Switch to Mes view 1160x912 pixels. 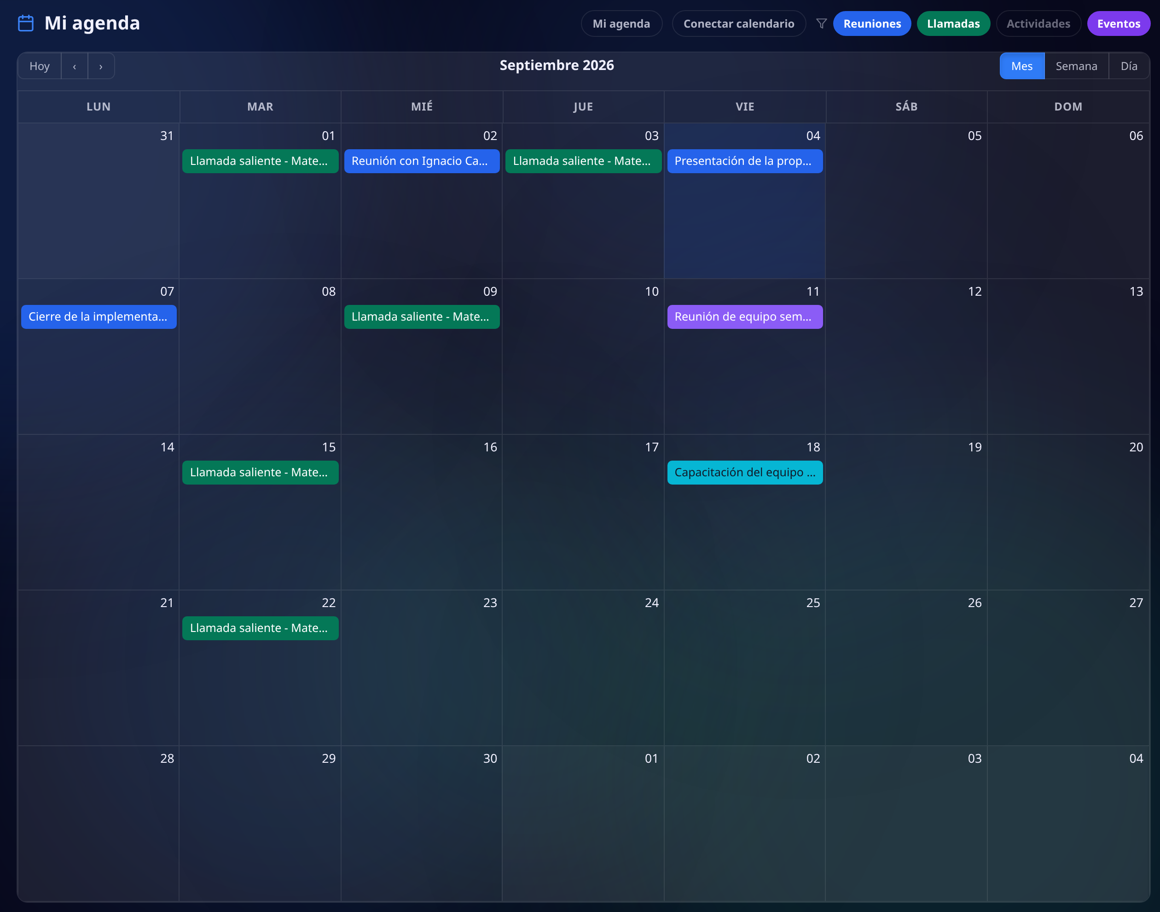(1022, 66)
